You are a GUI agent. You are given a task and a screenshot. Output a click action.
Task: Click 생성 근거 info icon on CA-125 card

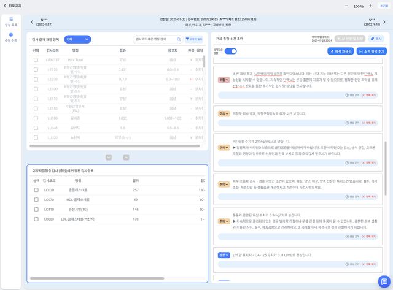point(347,264)
